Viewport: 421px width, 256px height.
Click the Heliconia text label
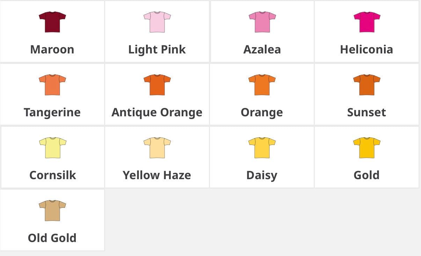coord(366,50)
